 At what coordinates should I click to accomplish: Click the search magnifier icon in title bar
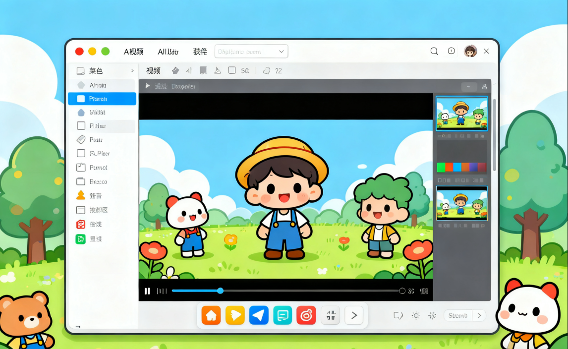434,51
